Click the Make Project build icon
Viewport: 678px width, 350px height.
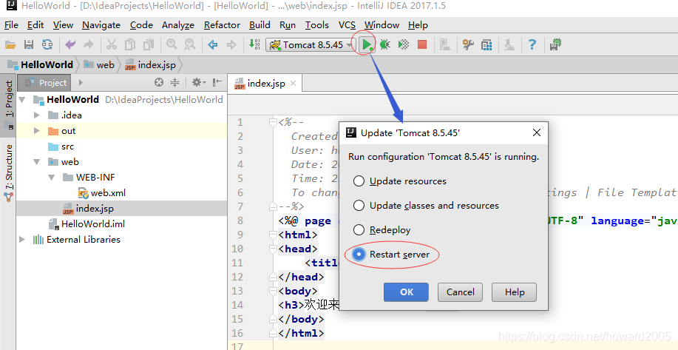point(254,44)
